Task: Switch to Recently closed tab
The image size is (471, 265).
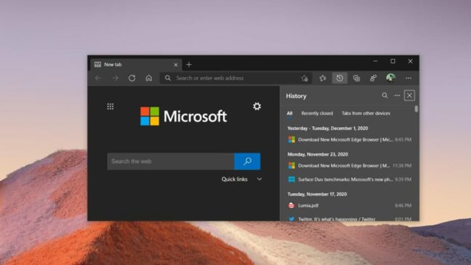Action: click(317, 113)
